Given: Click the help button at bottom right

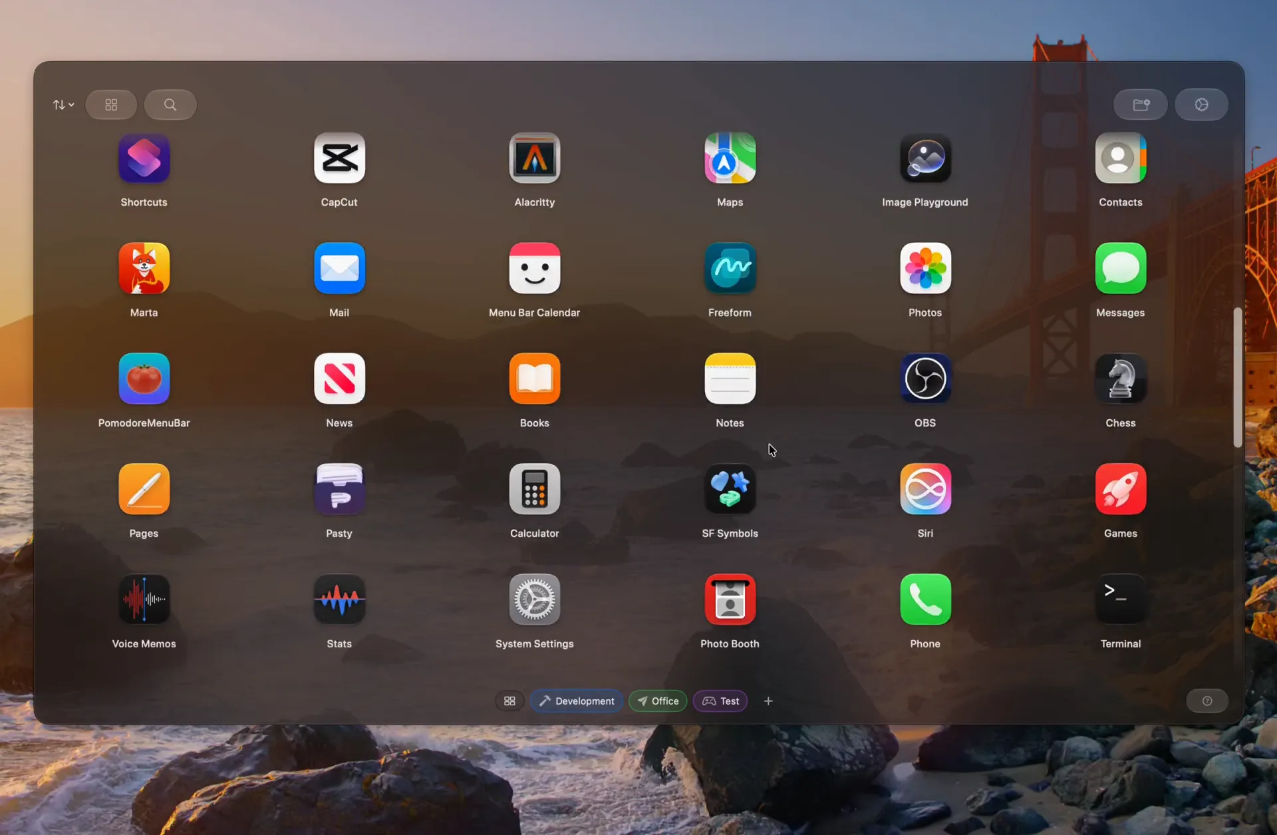Looking at the screenshot, I should (x=1207, y=701).
